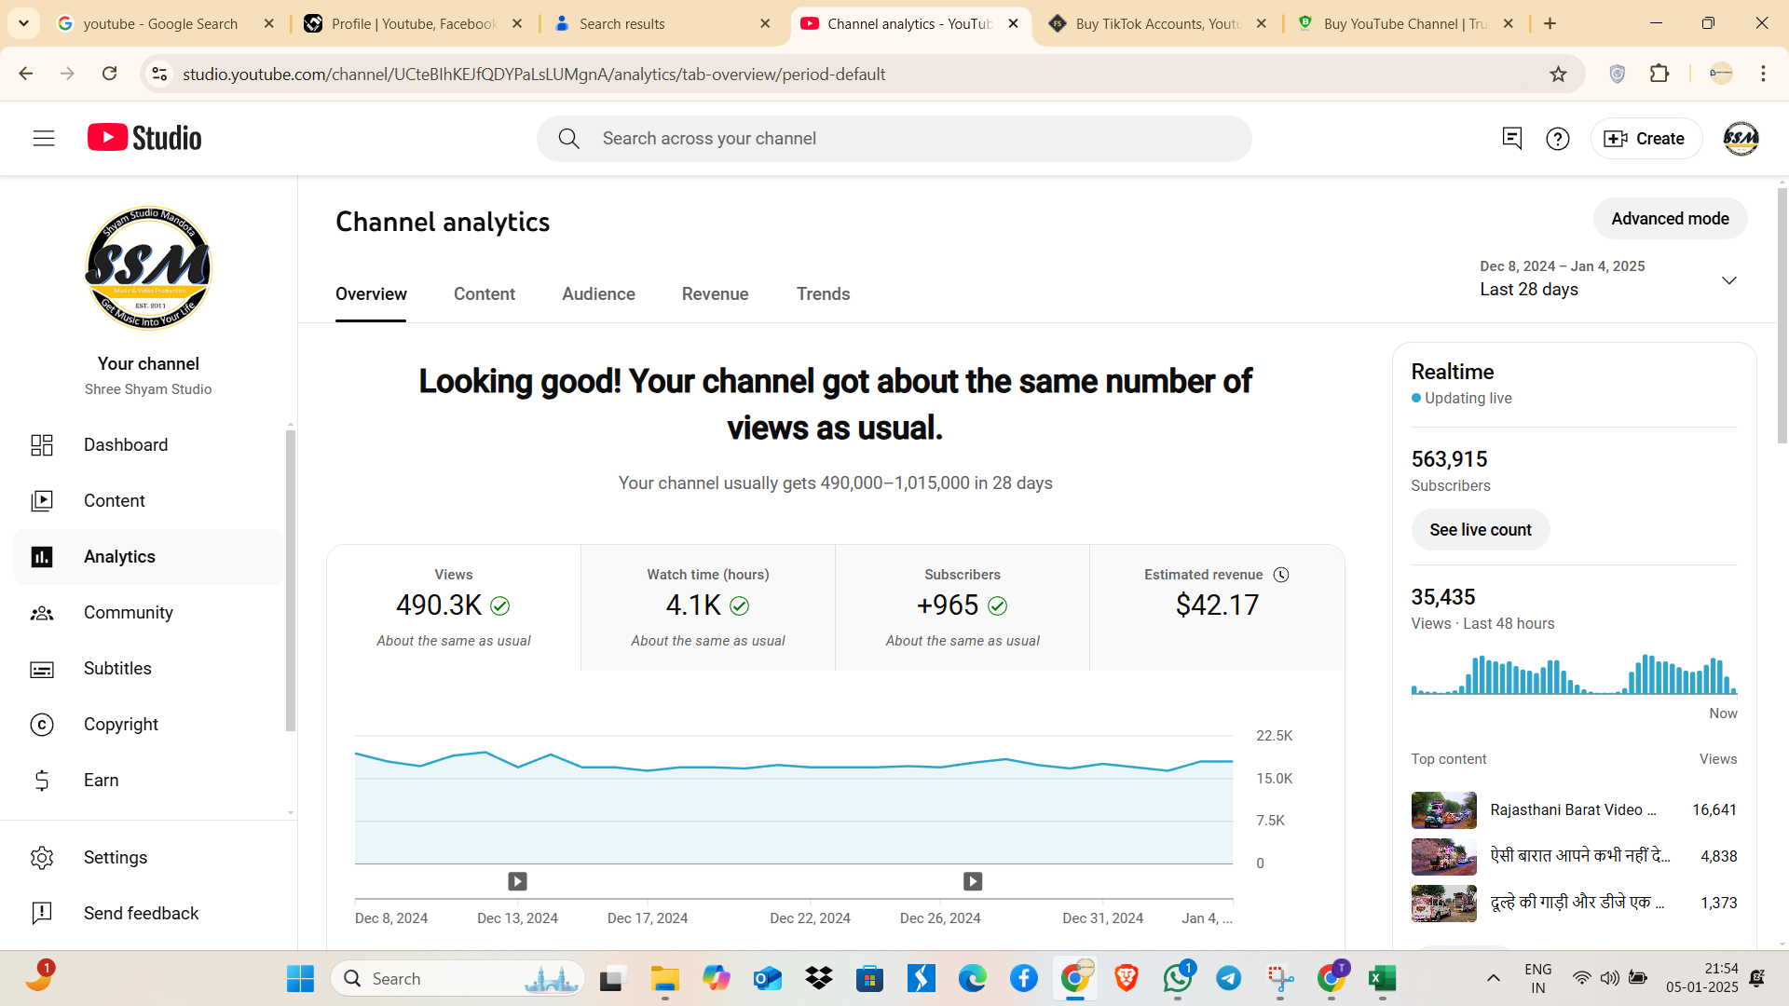Select the Watch time (hours) card
The image size is (1789, 1006).
708,607
